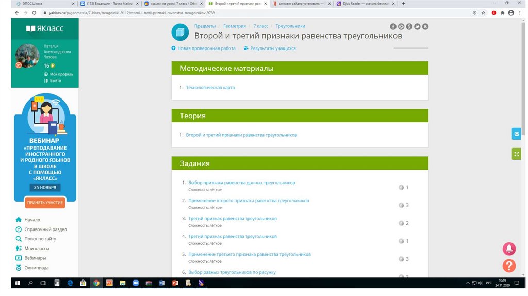Screen dimensions: 528x296
Task: Open 'Геометрия' breadcrumb link
Action: coord(235,26)
